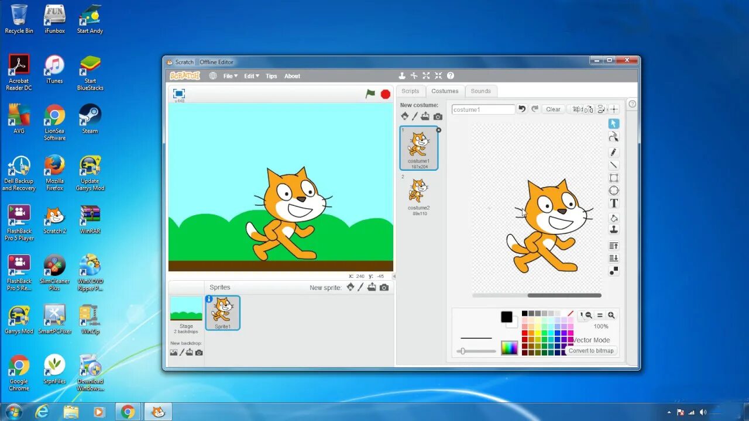Image resolution: width=749 pixels, height=421 pixels.
Task: Select the costume2 thumbnail
Action: click(x=419, y=195)
